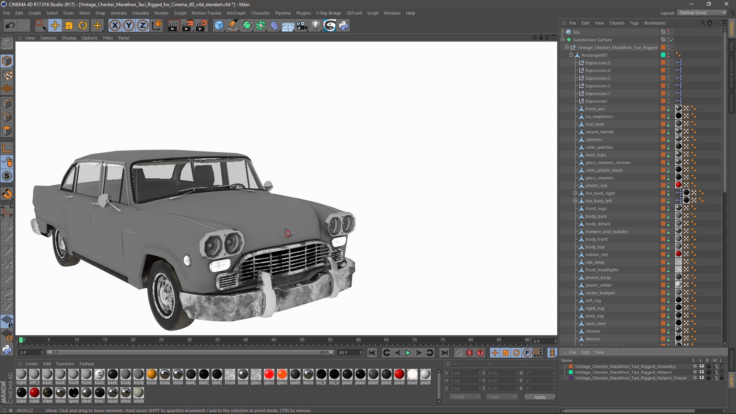
Task: Open Edit Render Settings icon
Action: coord(201,26)
